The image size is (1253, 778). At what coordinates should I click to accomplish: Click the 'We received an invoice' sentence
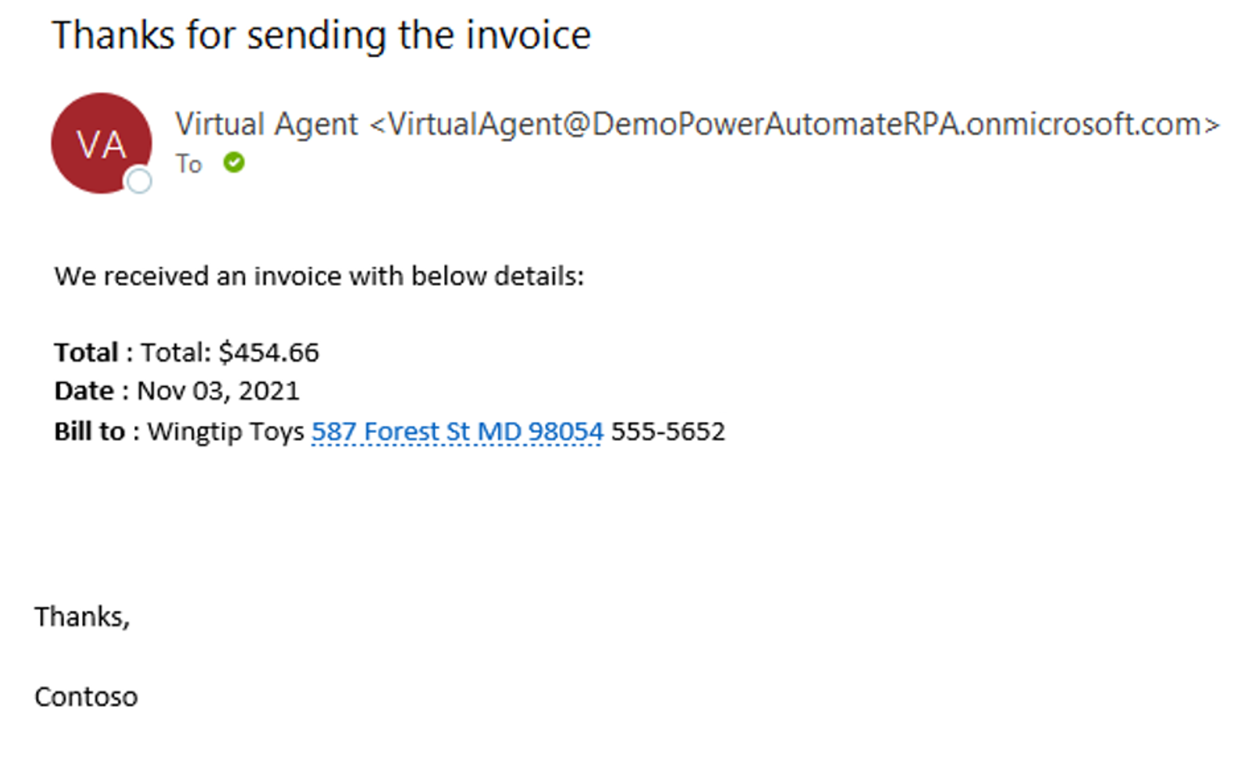coord(319,276)
